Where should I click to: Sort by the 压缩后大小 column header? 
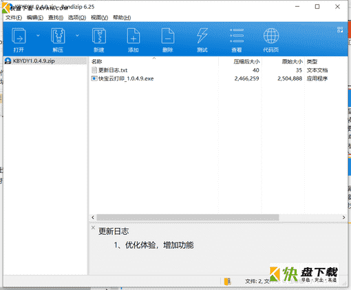click(x=246, y=61)
